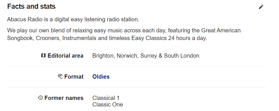Click the paragraph line starting We play our own
Screen dimensions: 279x111
(124, 30)
